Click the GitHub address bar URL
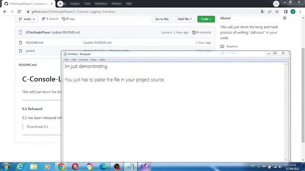The height and width of the screenshot is (171, 305). [73, 11]
